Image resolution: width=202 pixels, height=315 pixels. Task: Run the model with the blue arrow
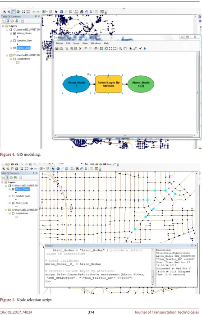click(145, 48)
